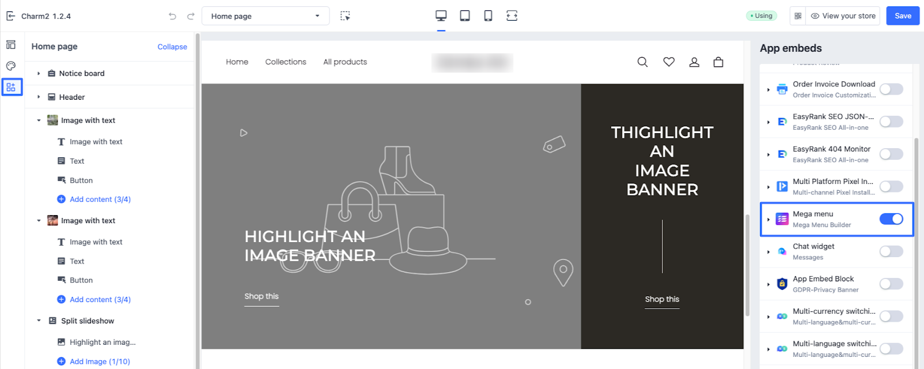Enable Order Invoice Download embed
The image size is (924, 369).
click(x=891, y=89)
